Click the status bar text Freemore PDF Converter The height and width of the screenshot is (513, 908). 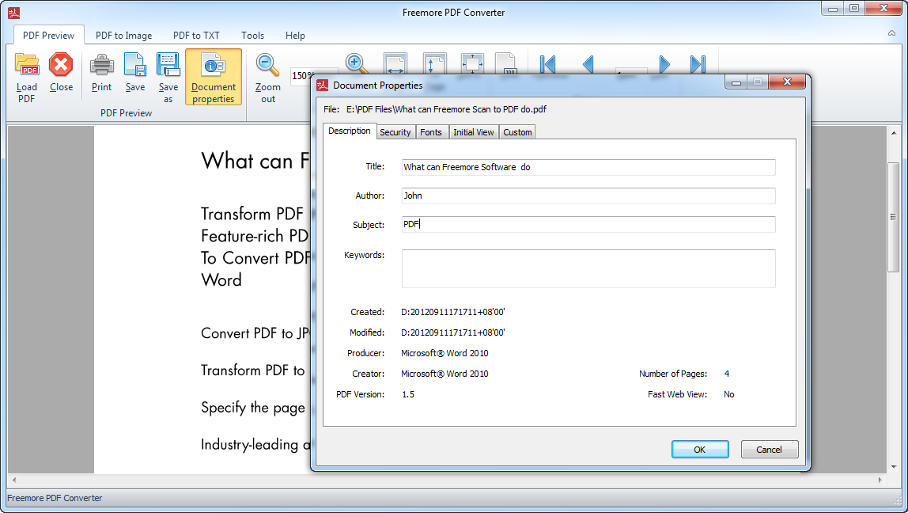(x=55, y=498)
